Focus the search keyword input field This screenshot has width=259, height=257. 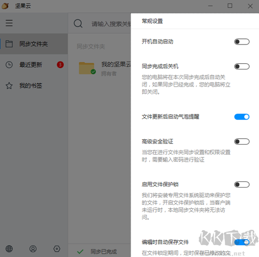coord(111,24)
